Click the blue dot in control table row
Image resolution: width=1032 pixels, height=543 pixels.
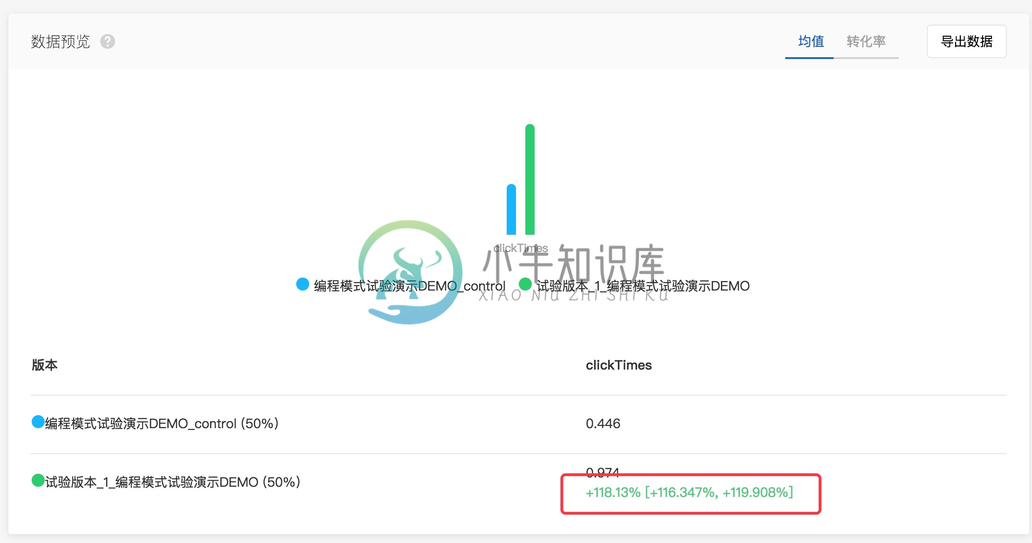38,422
